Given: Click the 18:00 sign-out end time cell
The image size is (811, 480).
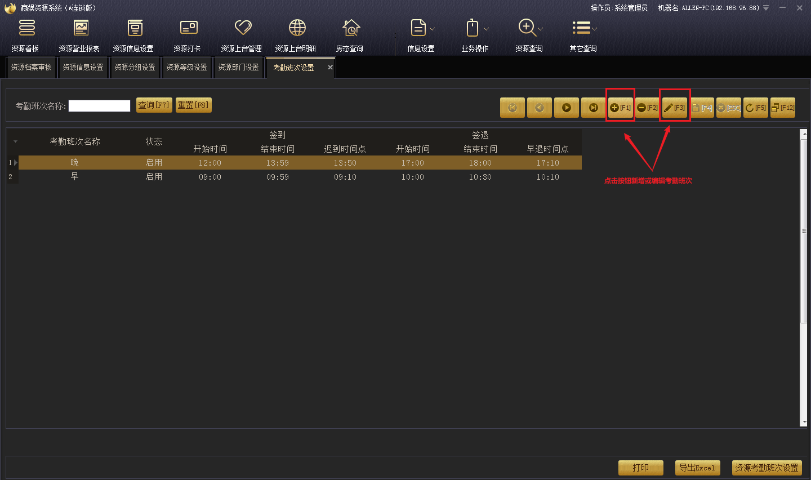Looking at the screenshot, I should [x=480, y=163].
